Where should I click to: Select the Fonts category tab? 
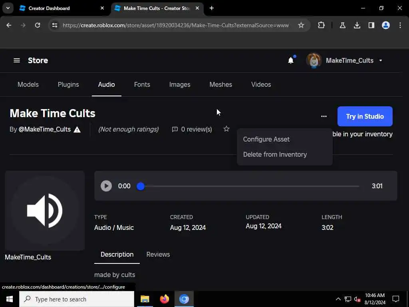click(142, 85)
